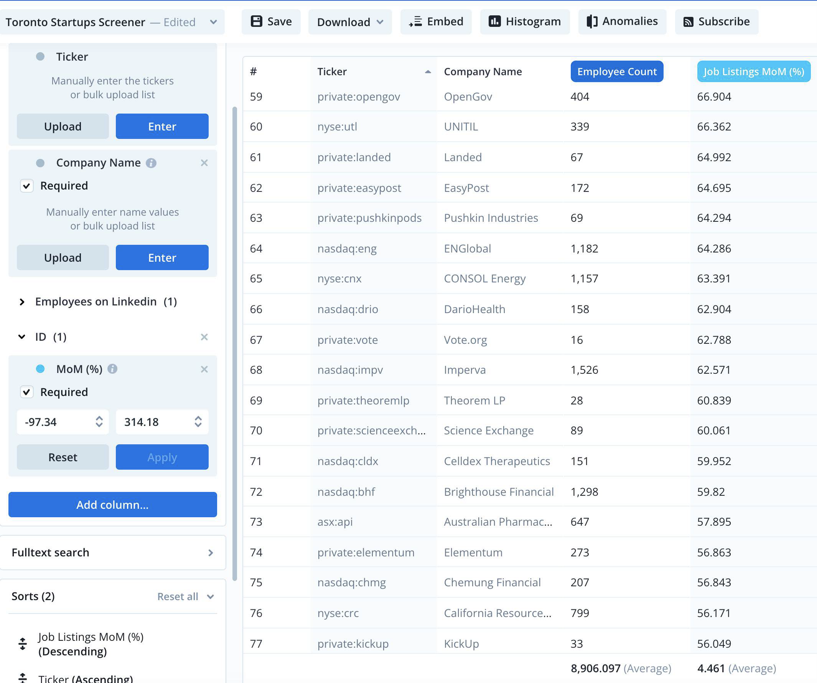Click the gray dot beside Ticker filter

pyautogui.click(x=40, y=56)
